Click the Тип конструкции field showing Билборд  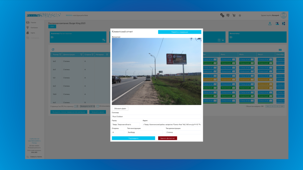[145, 132]
